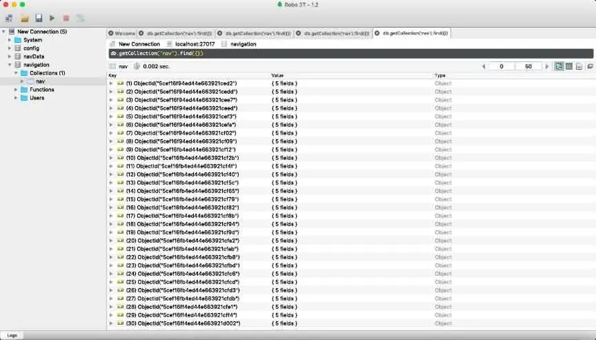Click the Functions folder icon

coord(24,90)
